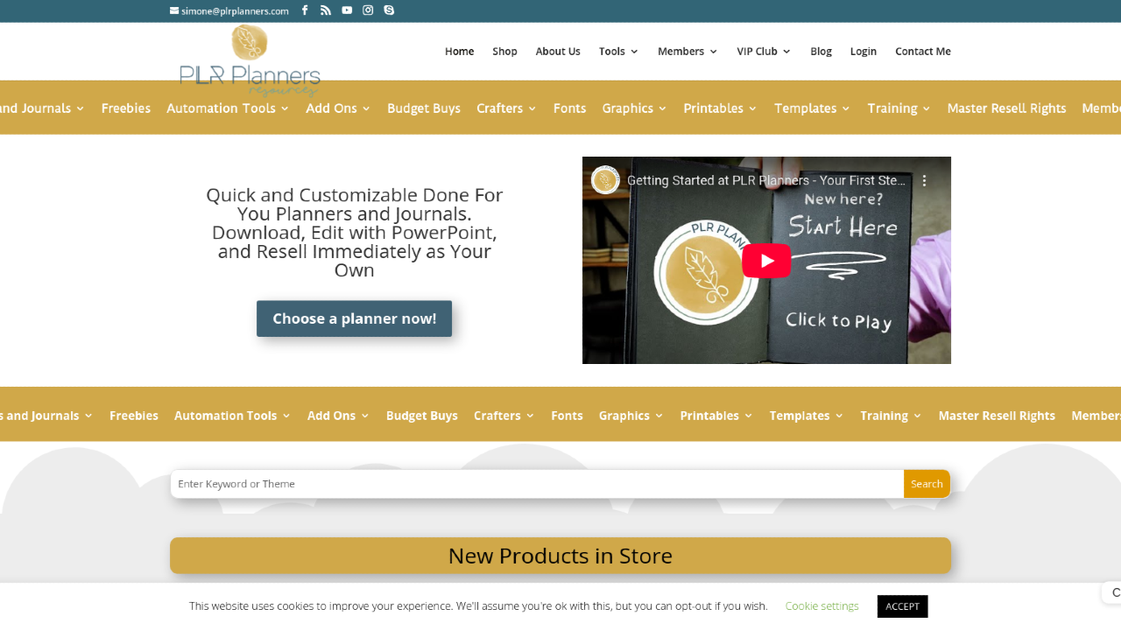Open the Instagram icon in top bar
Screen dimensions: 1121x630
368,10
